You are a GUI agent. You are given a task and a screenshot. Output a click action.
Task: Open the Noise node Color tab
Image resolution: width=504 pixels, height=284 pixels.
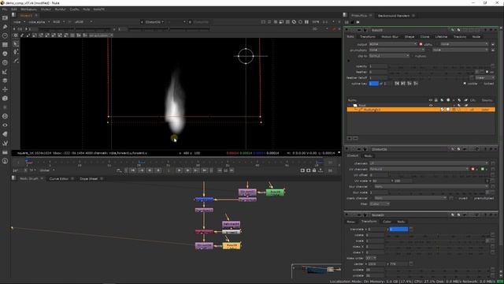pos(387,222)
